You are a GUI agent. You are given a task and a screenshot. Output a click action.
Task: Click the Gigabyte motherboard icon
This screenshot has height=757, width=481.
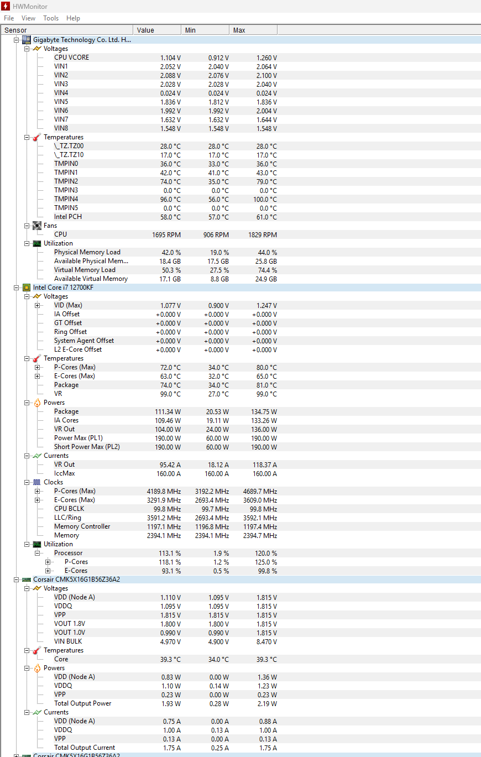[x=26, y=40]
